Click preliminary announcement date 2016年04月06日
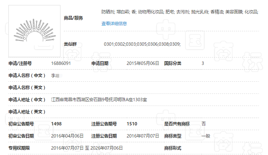Screen dimensions: 268x155 pyautogui.click(x=67, y=136)
